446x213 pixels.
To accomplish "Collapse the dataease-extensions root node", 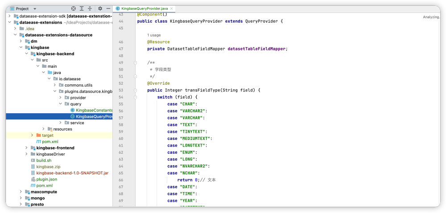I will (10, 22).
